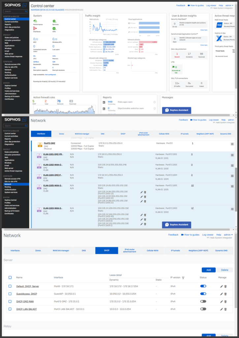Open the hamburger menu for VLAN-1001-DMZ-PR
This screenshot has height=338, width=239.
pyautogui.click(x=232, y=155)
